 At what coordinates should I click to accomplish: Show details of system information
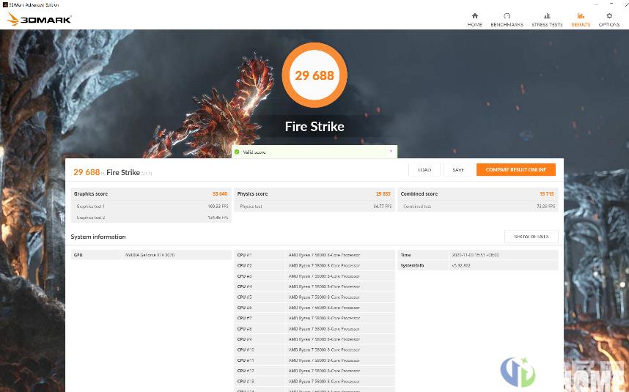(x=531, y=237)
